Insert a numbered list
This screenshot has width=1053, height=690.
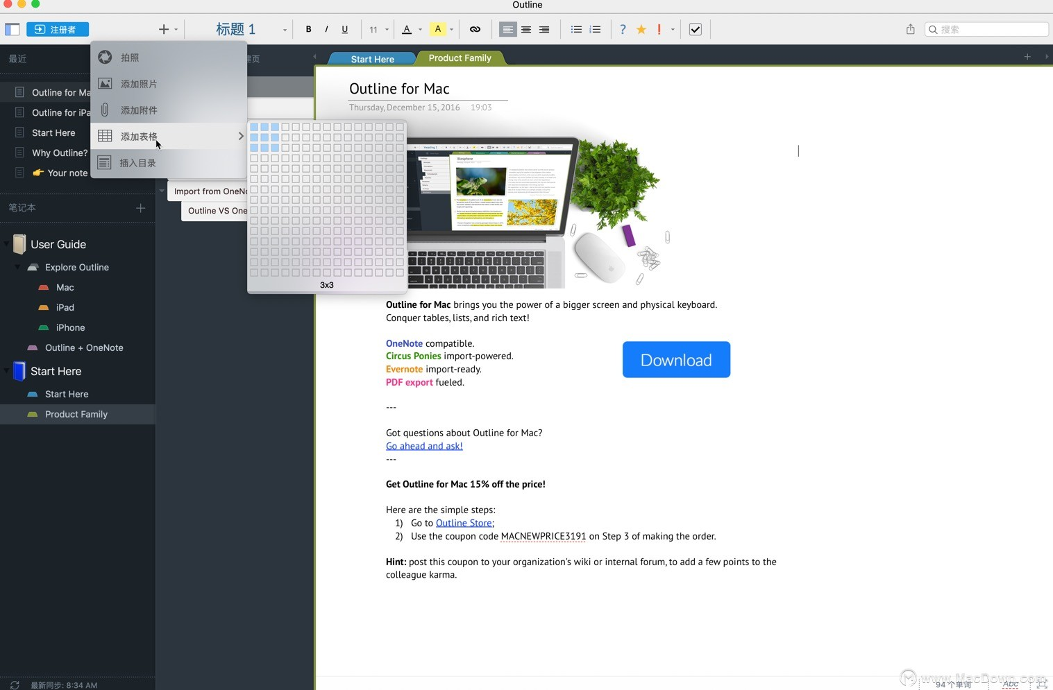tap(595, 29)
